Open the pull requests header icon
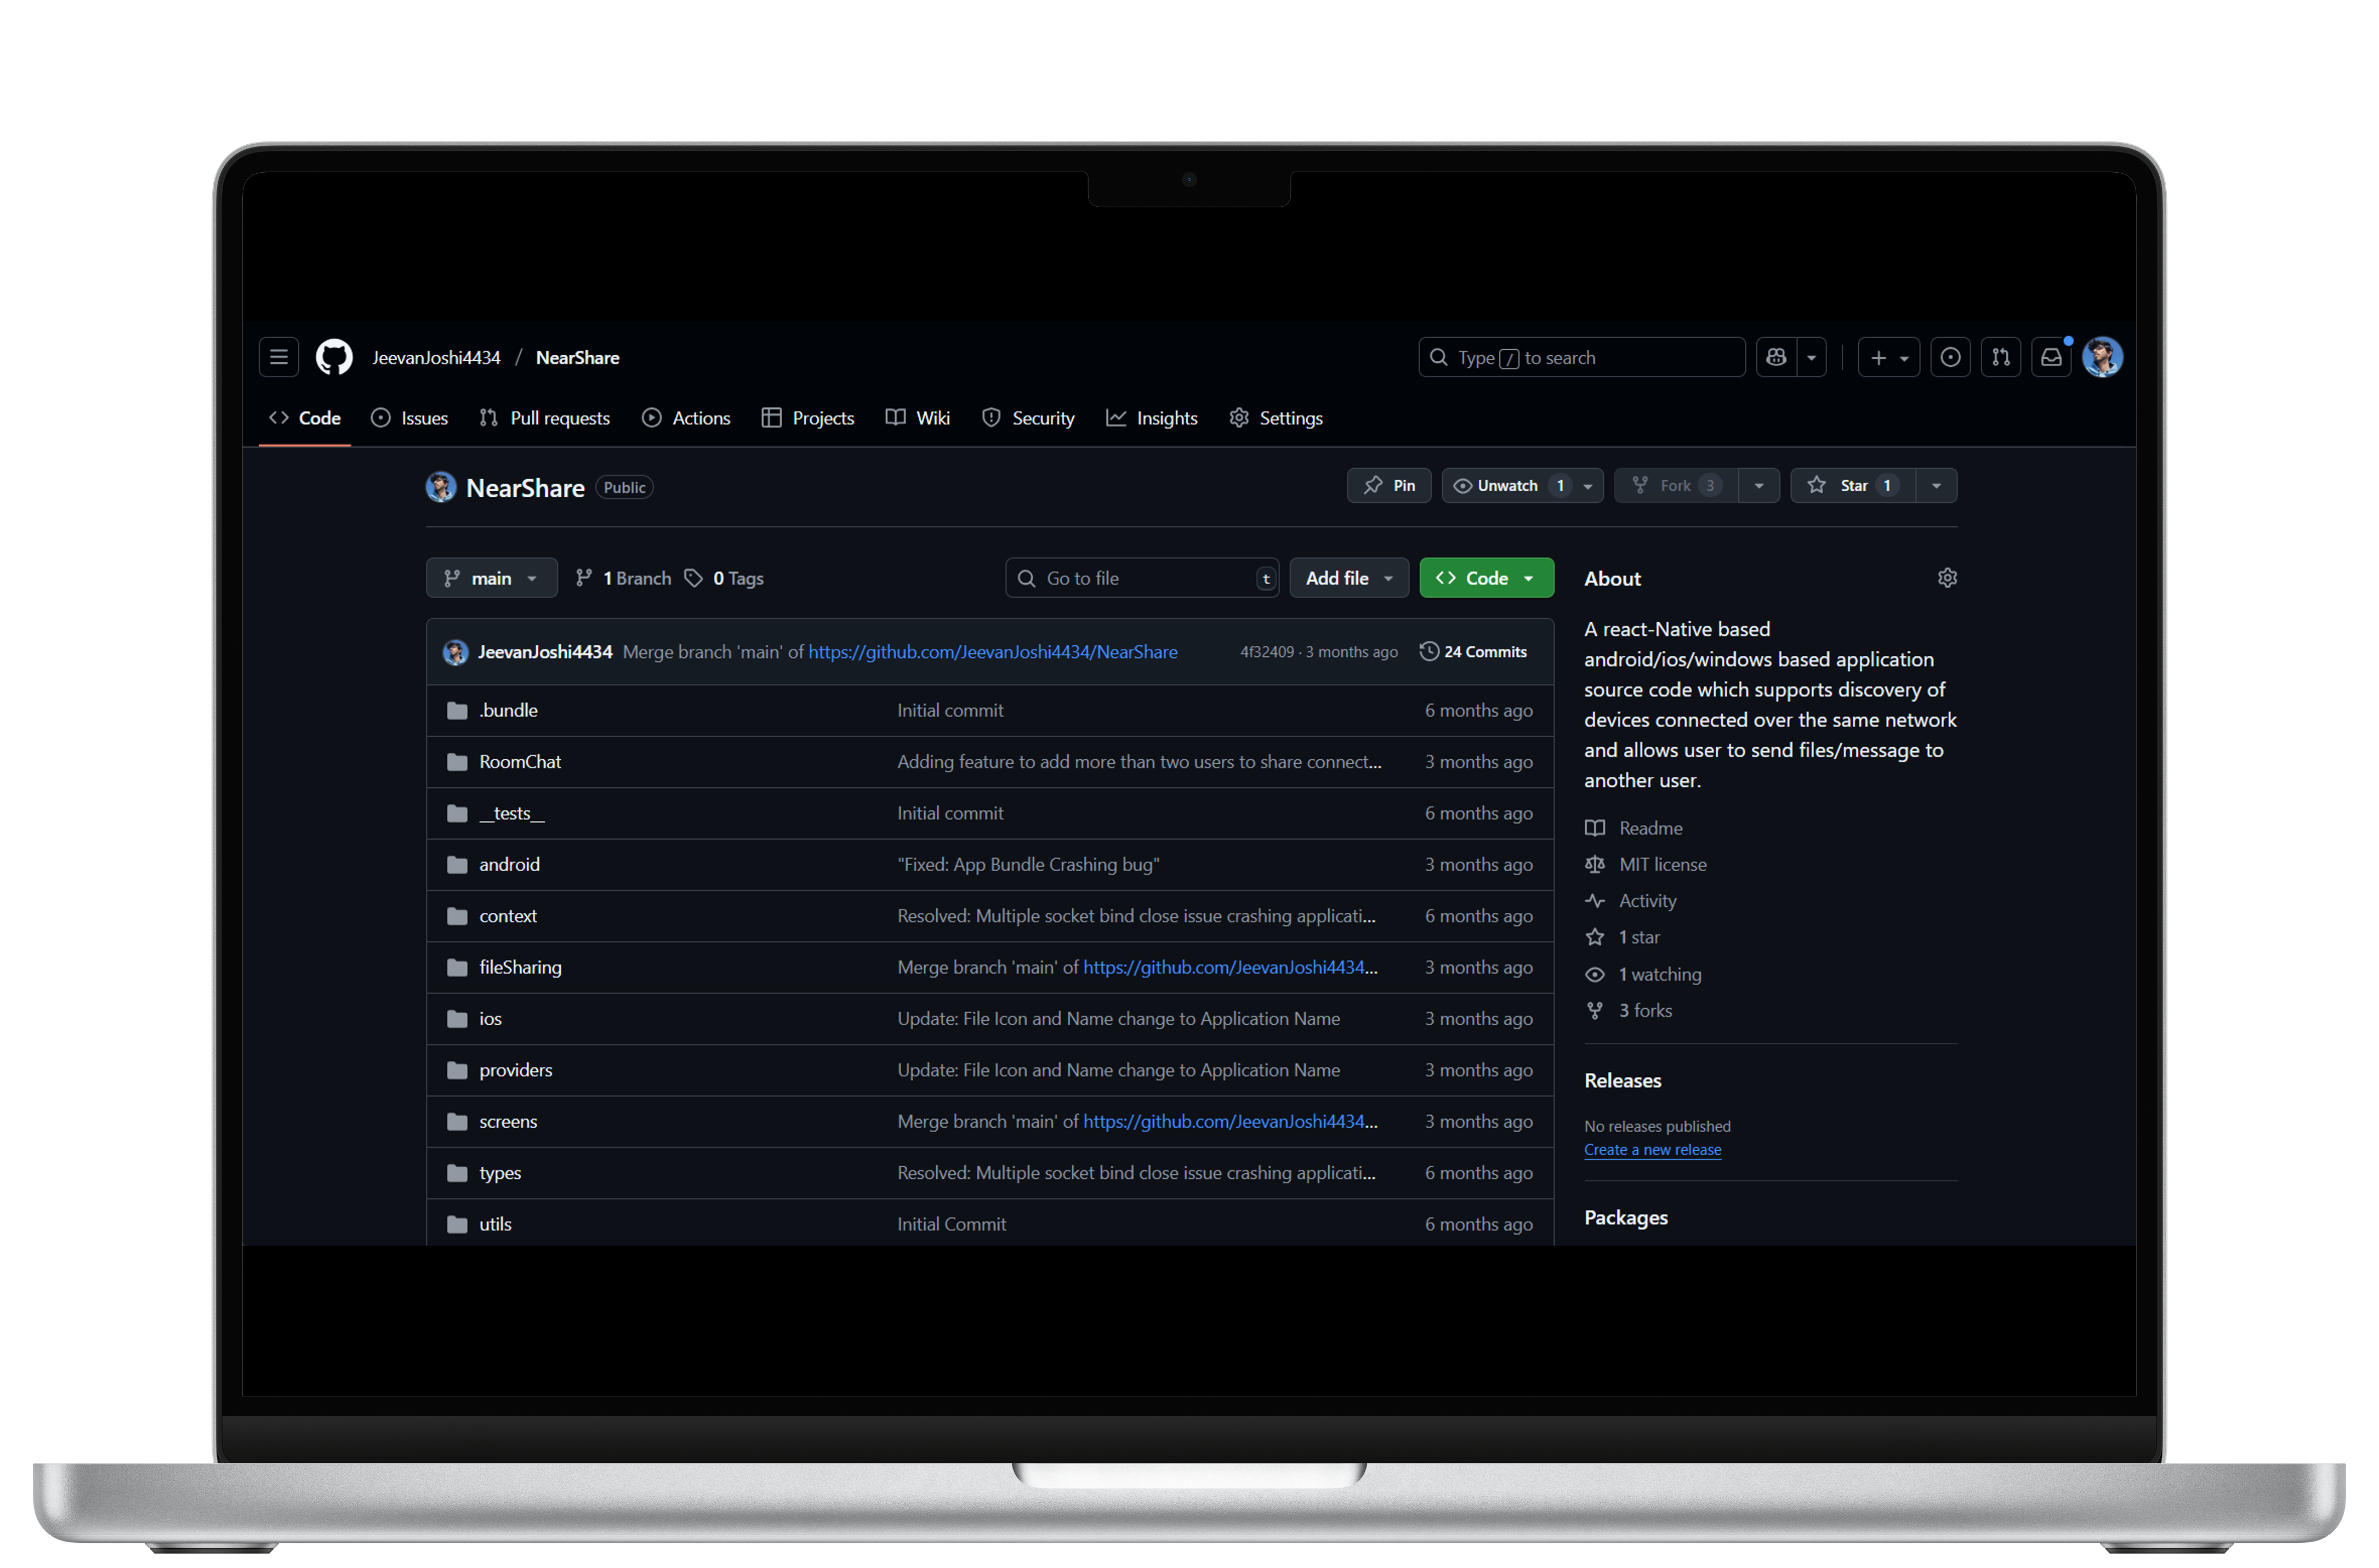2379x1568 pixels. click(2000, 357)
